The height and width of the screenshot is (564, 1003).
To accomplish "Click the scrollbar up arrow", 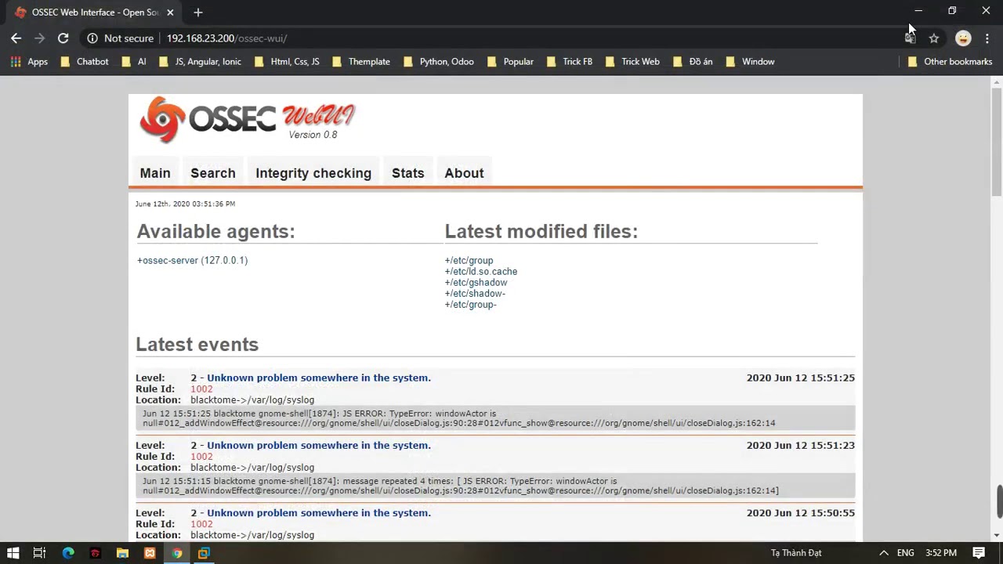I will click(x=998, y=81).
